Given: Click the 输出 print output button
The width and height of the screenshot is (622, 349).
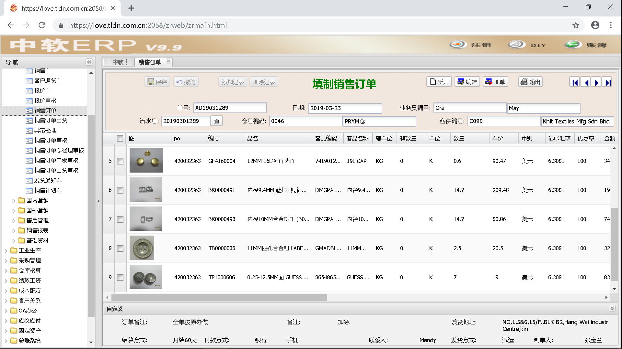Looking at the screenshot, I should [530, 82].
